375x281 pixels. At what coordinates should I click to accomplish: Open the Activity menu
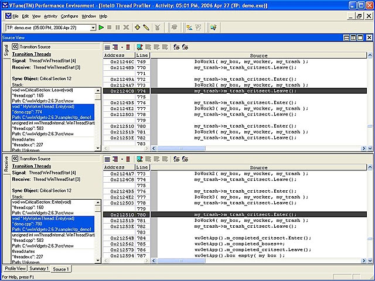click(50, 16)
